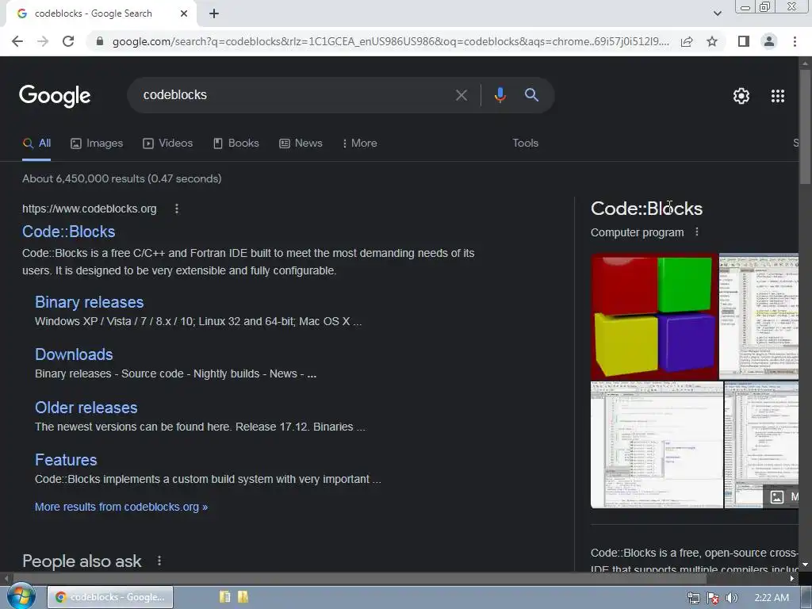Open the volume speaker tray icon

tap(731, 598)
